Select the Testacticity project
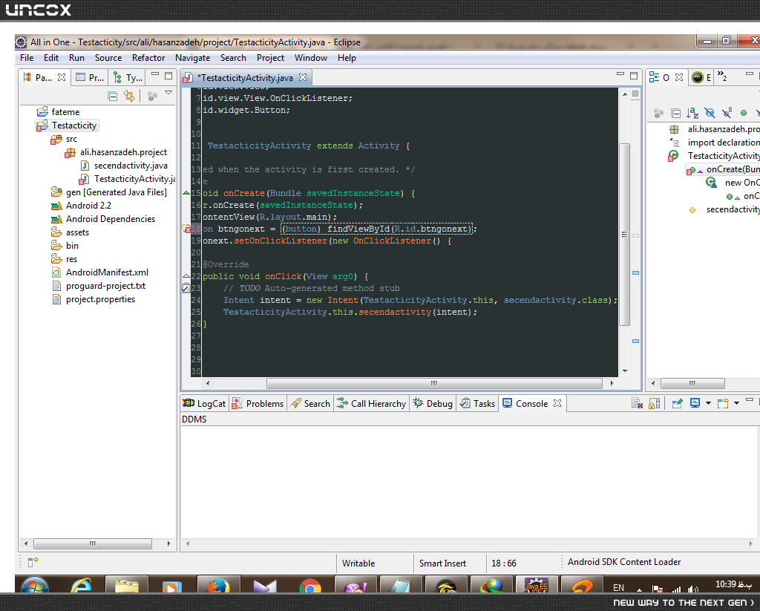760x611 pixels. 74,125
